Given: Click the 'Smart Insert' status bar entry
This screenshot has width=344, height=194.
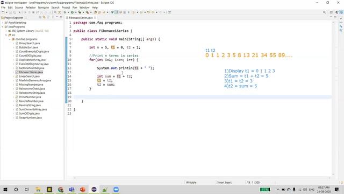Looking at the screenshot, I should 224,182.
